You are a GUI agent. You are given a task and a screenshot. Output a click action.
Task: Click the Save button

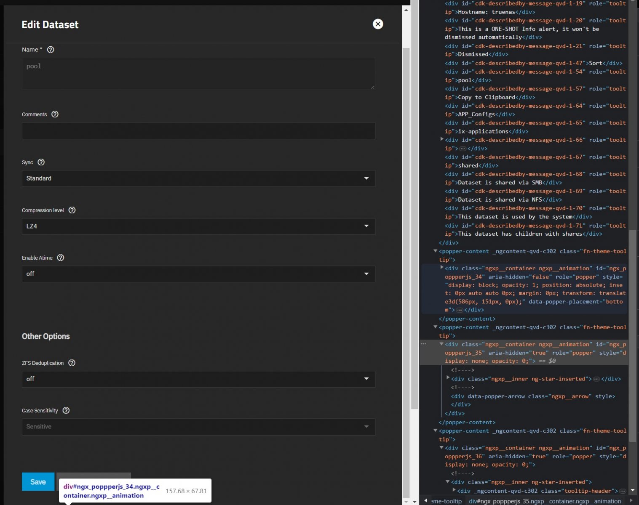click(38, 482)
